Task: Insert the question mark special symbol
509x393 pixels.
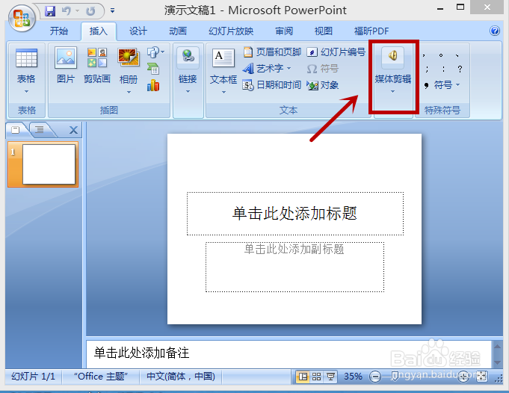Action: [460, 69]
